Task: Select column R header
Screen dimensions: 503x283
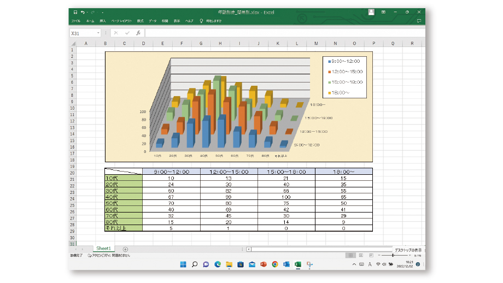Action: pyautogui.click(x=412, y=43)
